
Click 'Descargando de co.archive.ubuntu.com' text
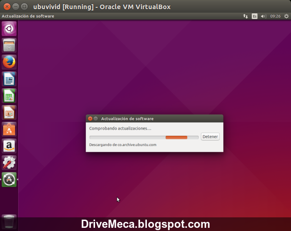point(123,145)
